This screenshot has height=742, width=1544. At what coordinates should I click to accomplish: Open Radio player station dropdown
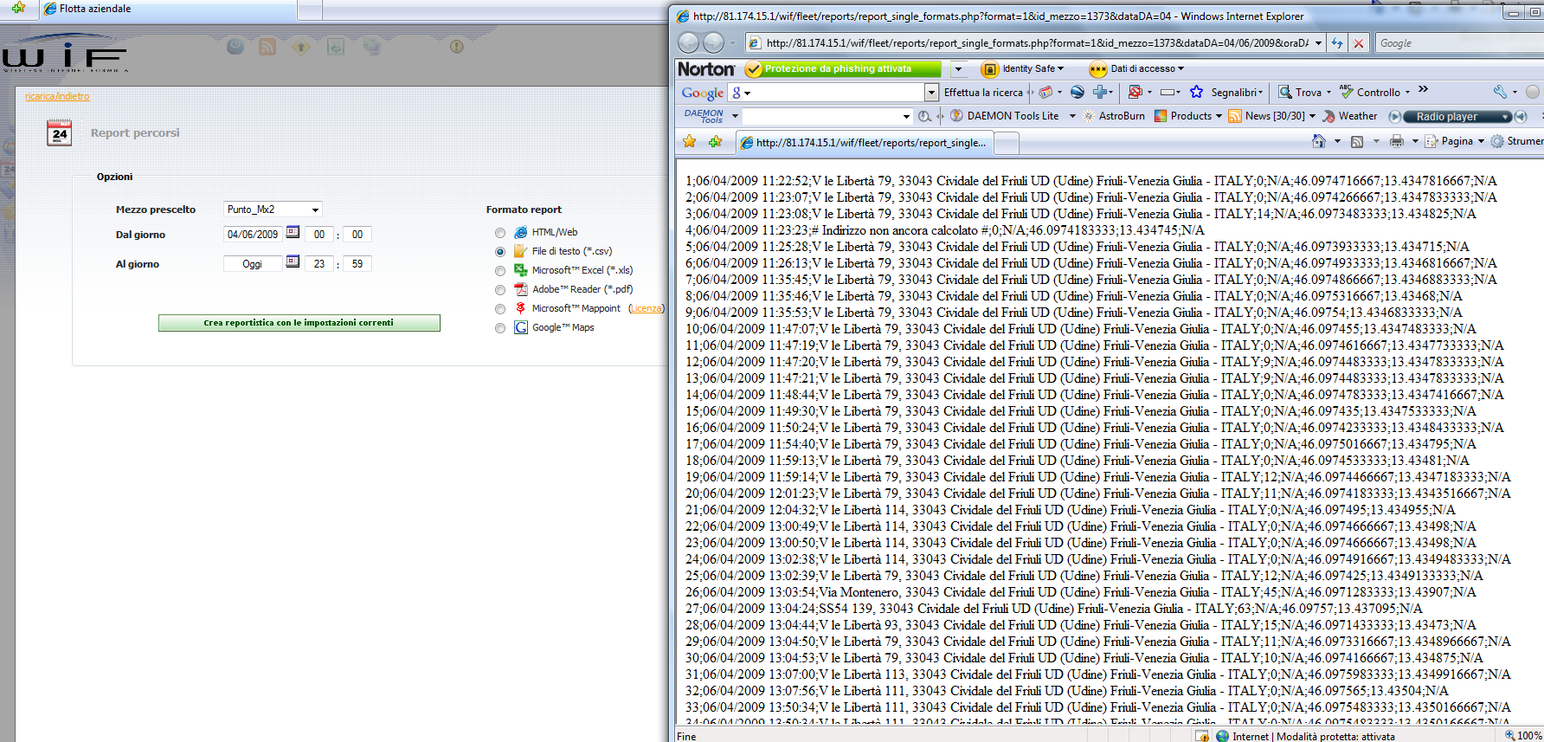(x=1507, y=116)
